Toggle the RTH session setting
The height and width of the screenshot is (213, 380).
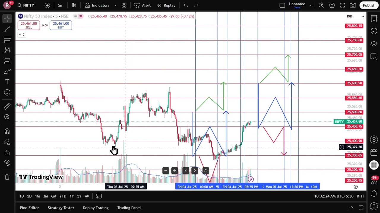click(x=360, y=196)
